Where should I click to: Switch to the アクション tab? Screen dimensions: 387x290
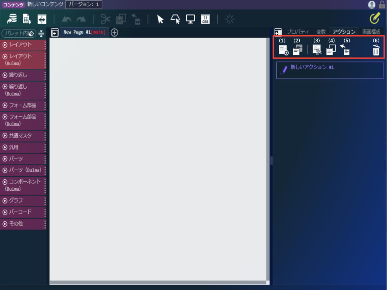[x=344, y=32]
